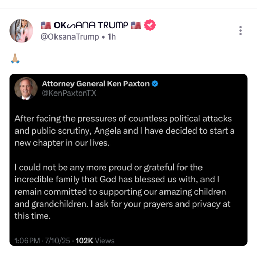This screenshot has height=257, width=257.
Task: Click the pink verified badge
Action: coord(150,25)
